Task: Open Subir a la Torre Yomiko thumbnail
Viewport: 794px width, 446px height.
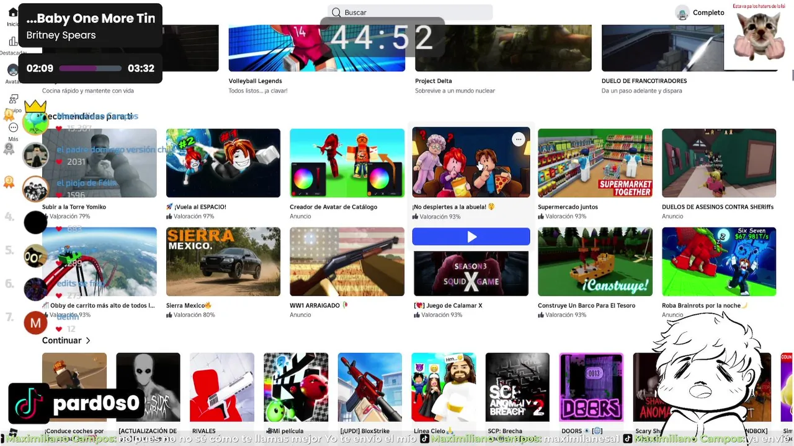Action: tap(99, 163)
